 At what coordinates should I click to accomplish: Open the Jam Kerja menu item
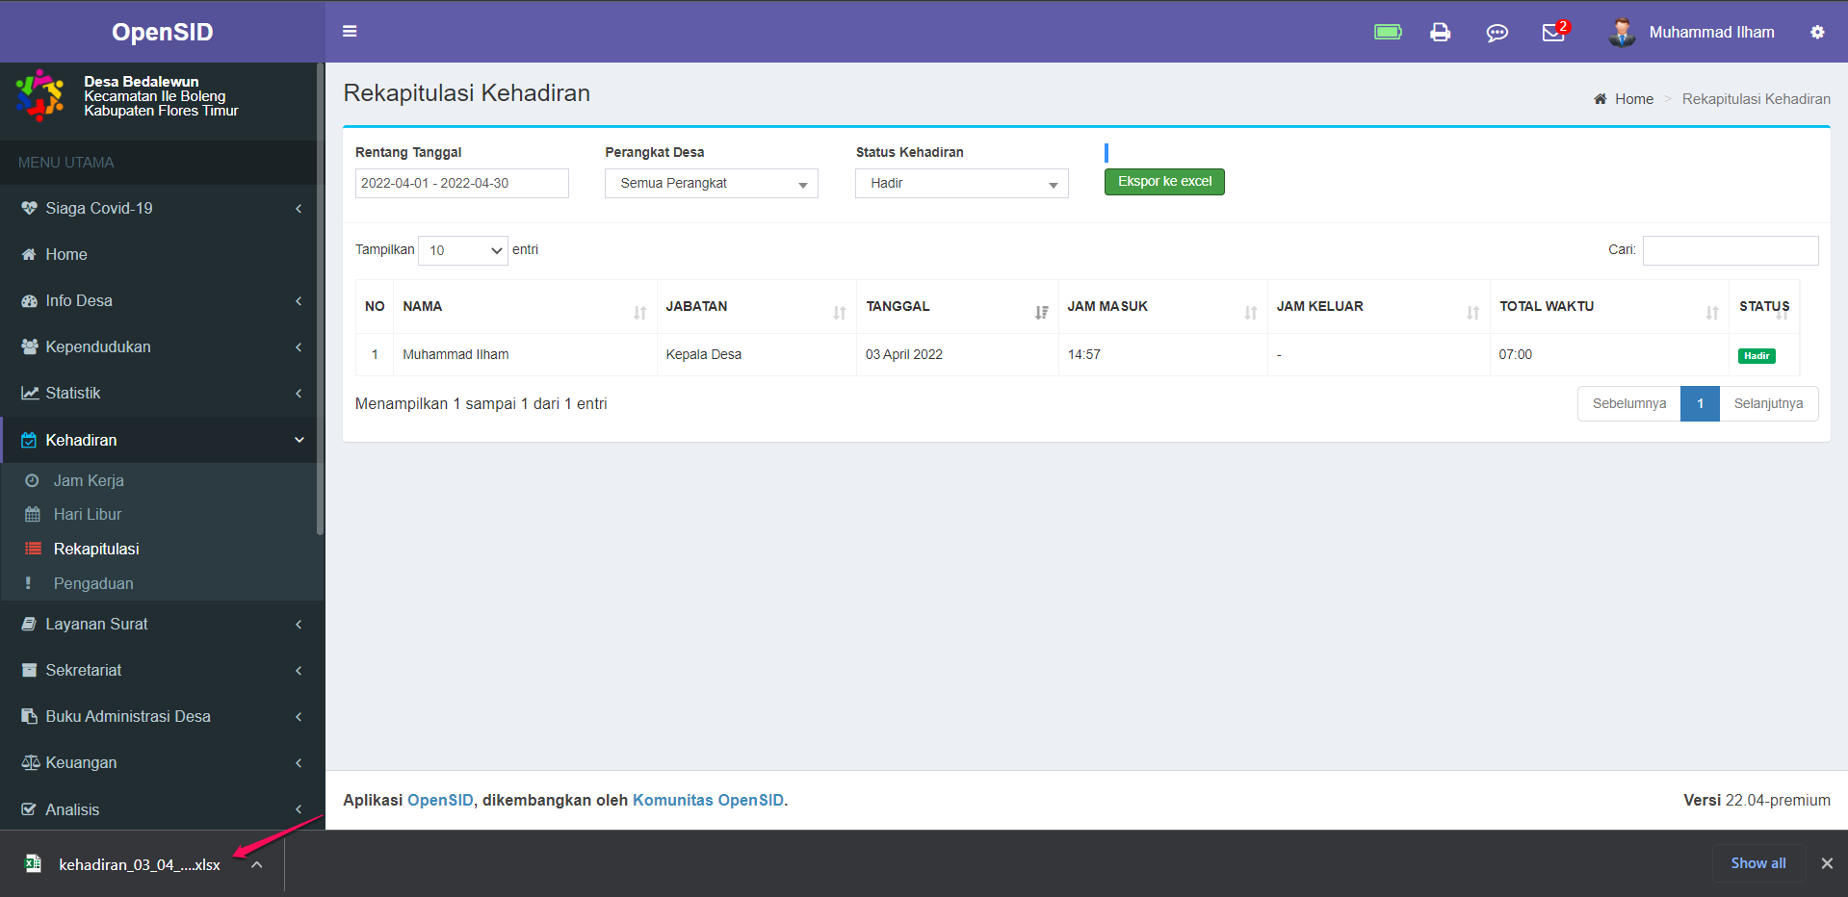[89, 480]
